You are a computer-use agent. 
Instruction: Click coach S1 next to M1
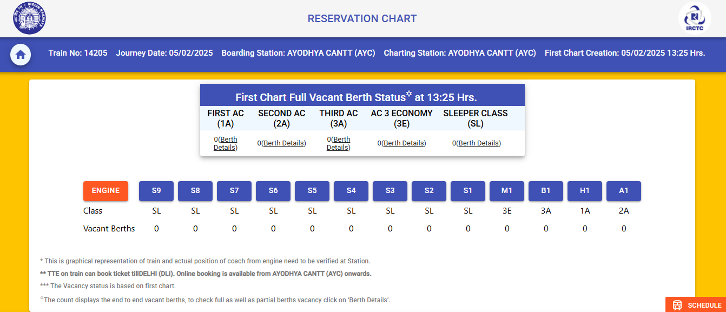coord(467,191)
